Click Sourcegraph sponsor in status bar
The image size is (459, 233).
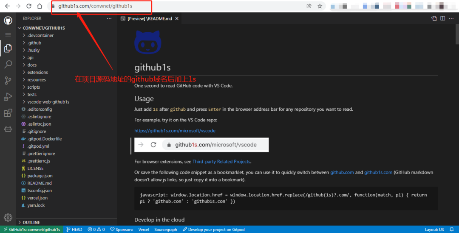pos(166,230)
